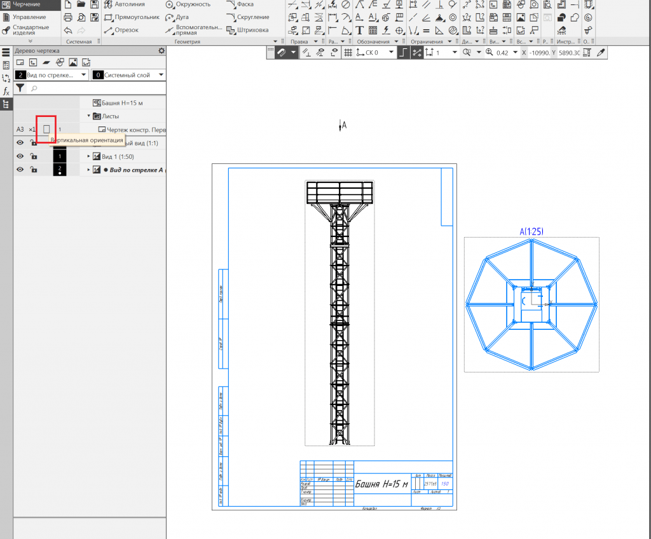Click the eyedropper icon in the view toolbar
This screenshot has width=651, height=539.
(x=601, y=53)
